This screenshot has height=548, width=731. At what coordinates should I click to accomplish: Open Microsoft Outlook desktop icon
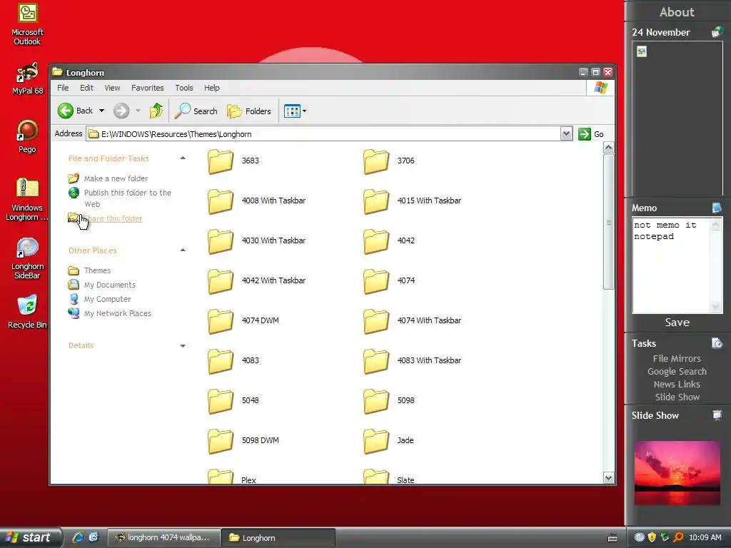28,24
